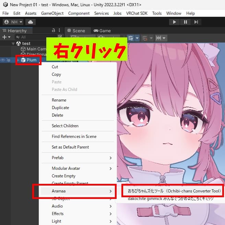Click the Step frame button
This screenshot has width=225, height=225.
click(x=196, y=22)
